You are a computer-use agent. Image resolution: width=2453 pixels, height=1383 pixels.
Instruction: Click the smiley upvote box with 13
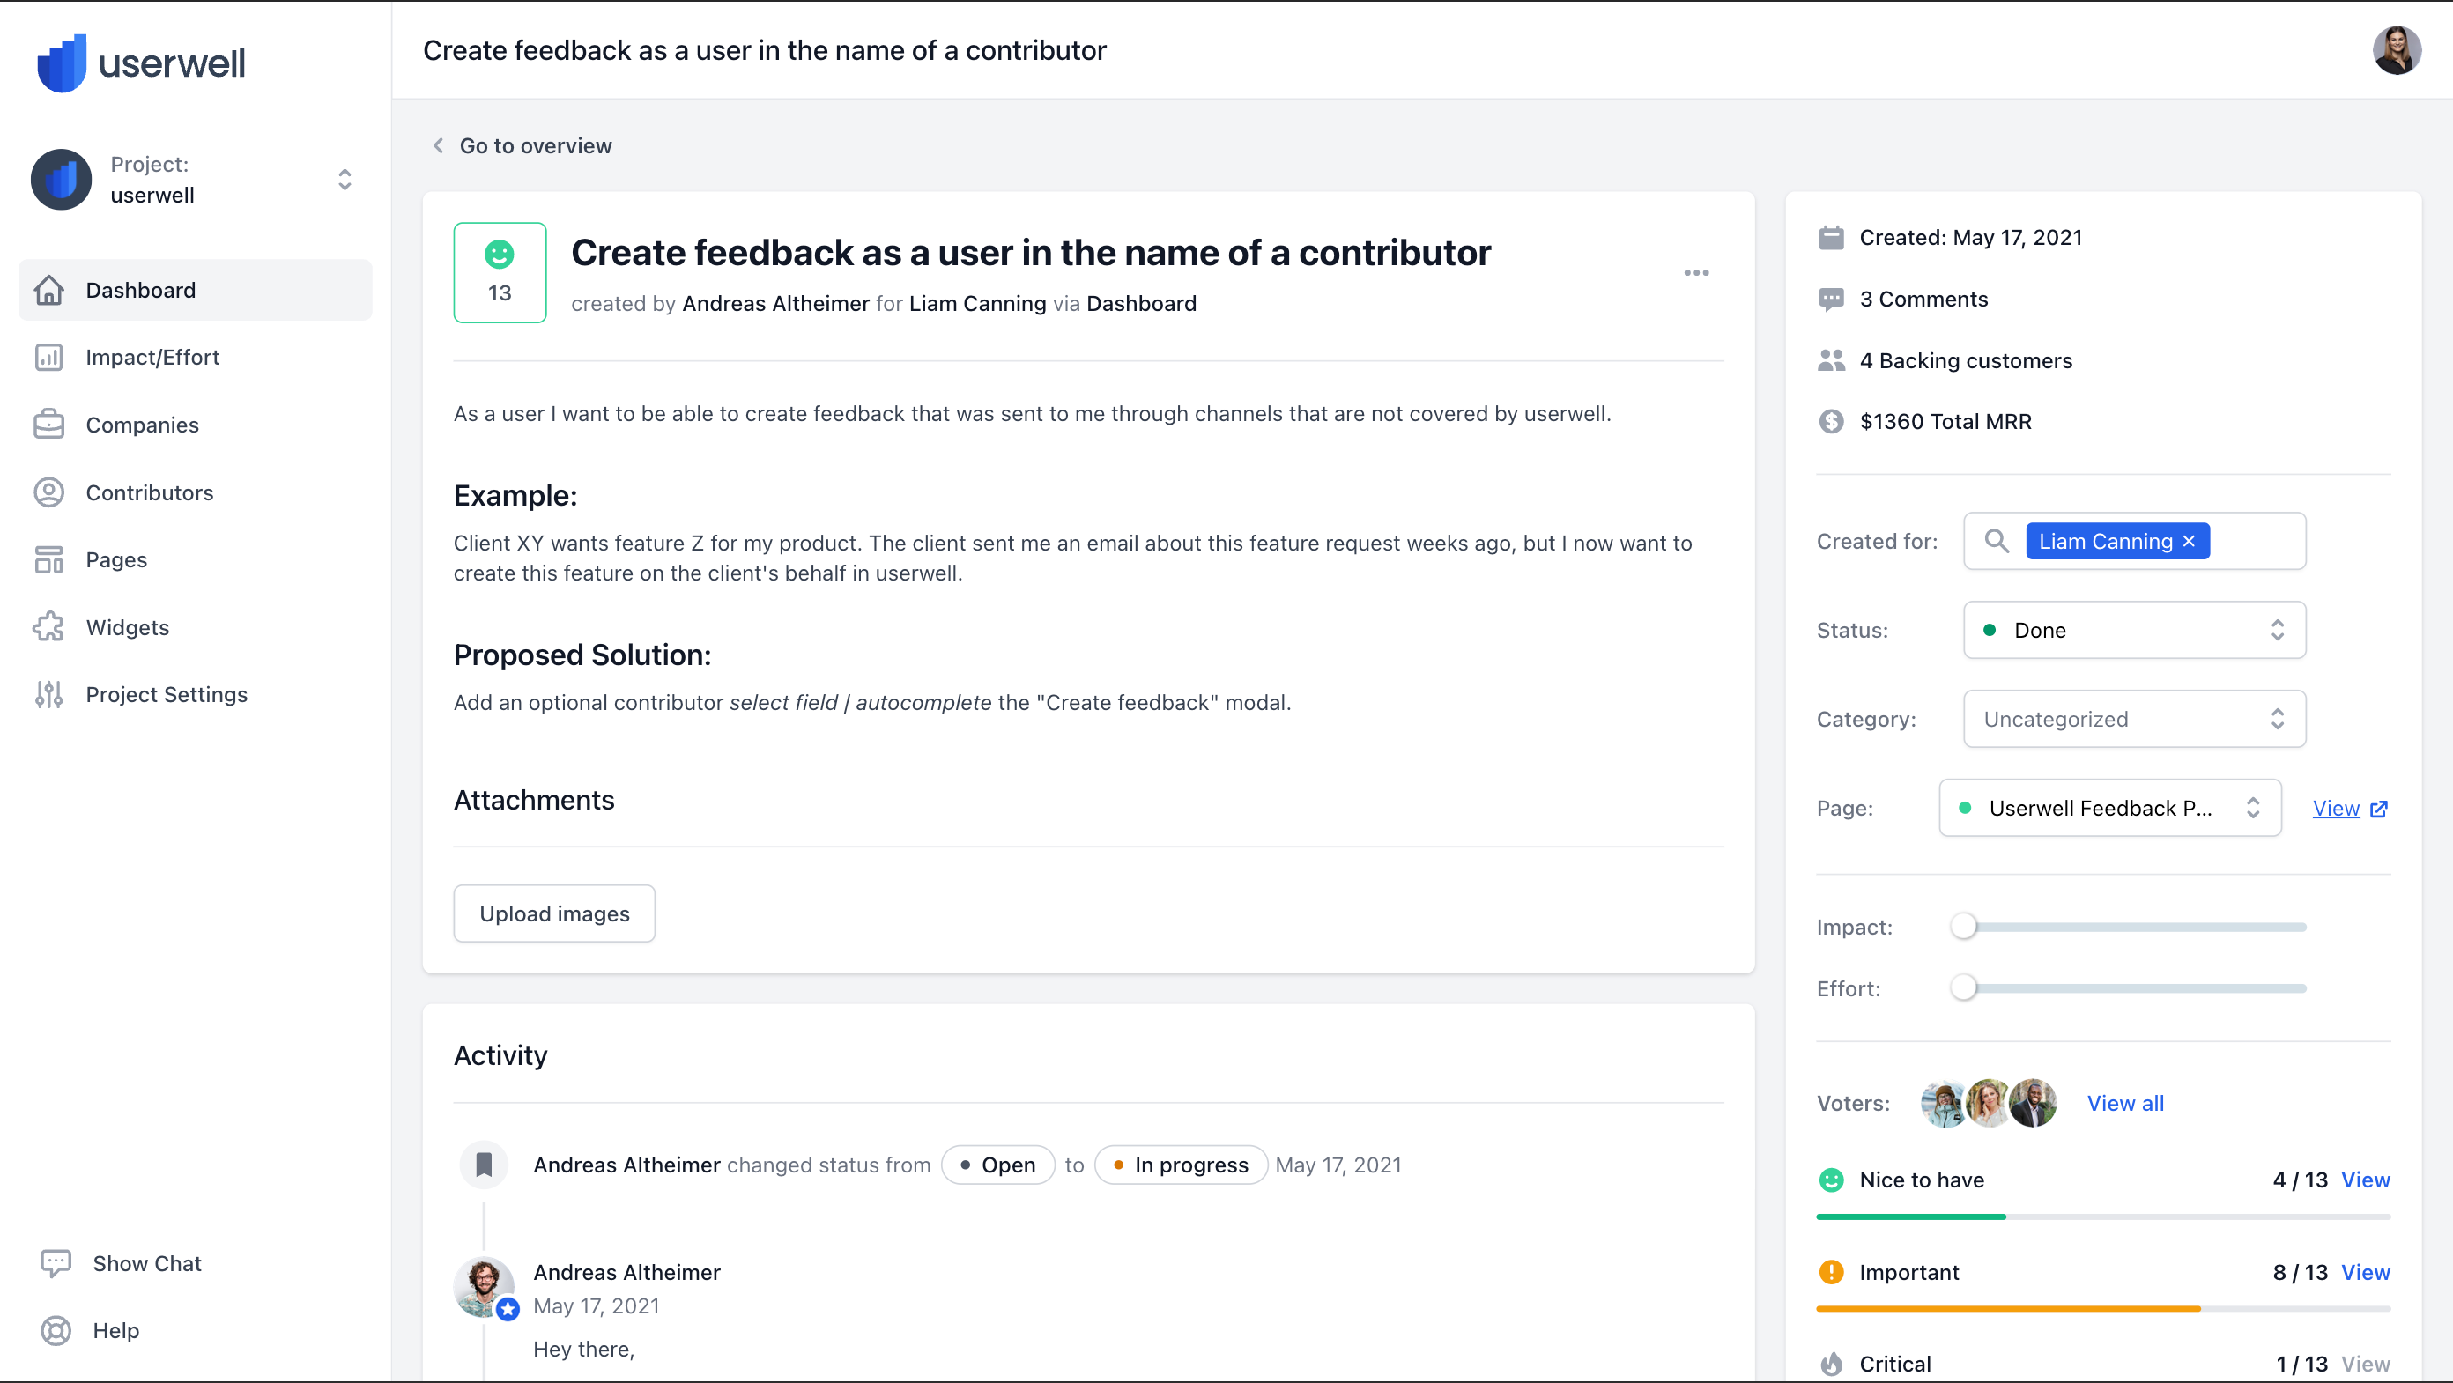pyautogui.click(x=500, y=273)
